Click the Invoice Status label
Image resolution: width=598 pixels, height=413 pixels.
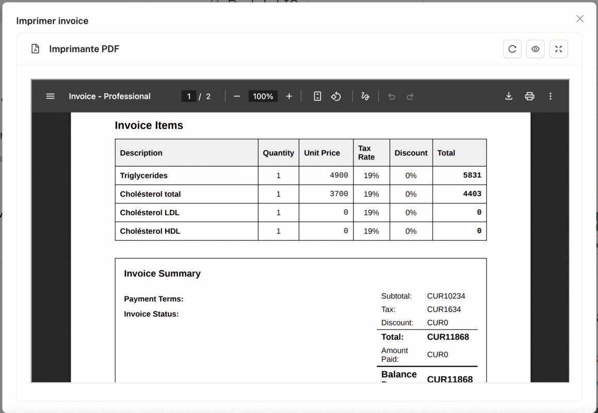pos(151,314)
